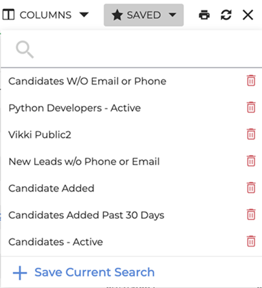The width and height of the screenshot is (262, 288).
Task: Delete the Candidate Added saved search
Action: 251,188
